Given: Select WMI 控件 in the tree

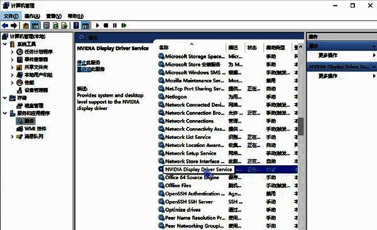Looking at the screenshot, I should click(35, 129).
